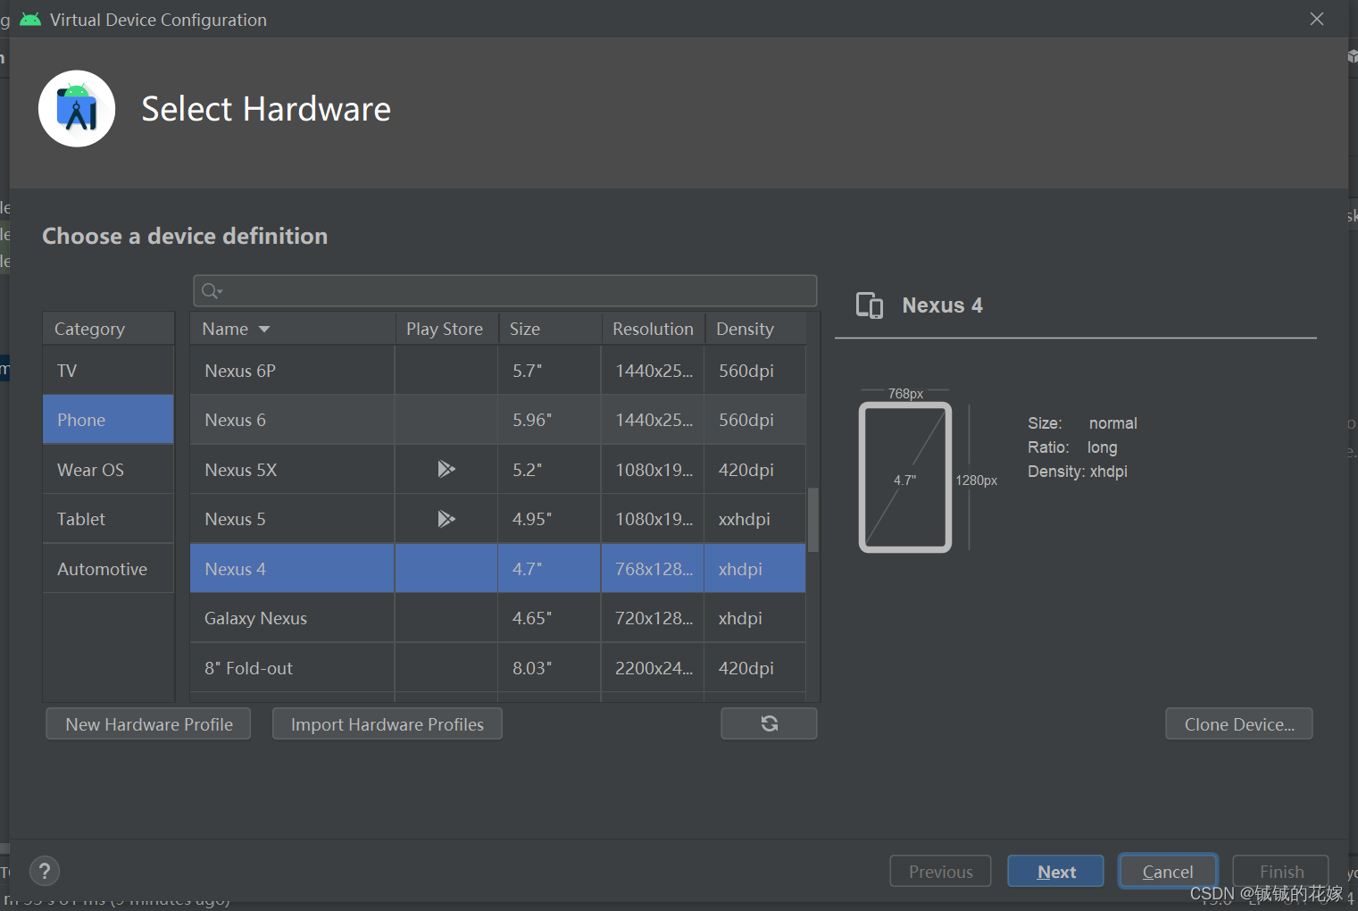
Task: Select the Nexus 5 device name
Action: click(x=235, y=519)
